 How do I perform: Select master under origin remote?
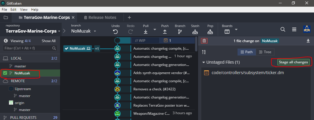click(x=24, y=110)
